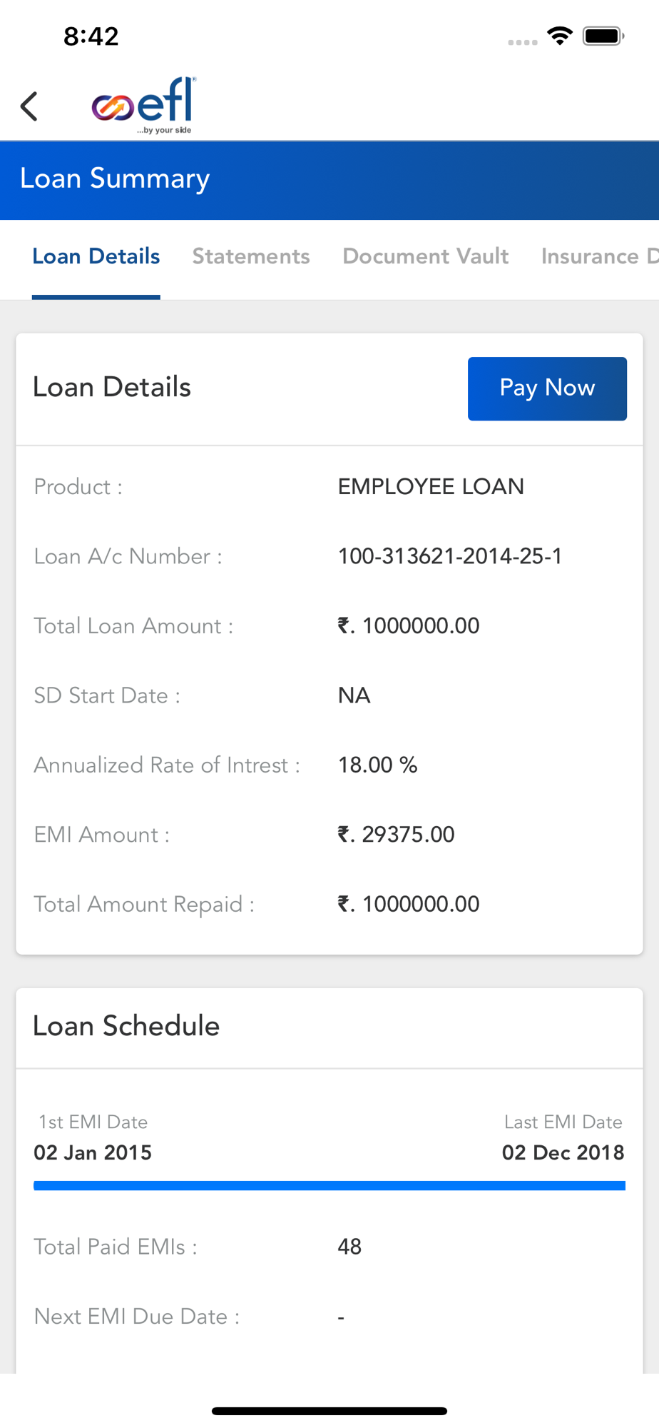This screenshot has width=659, height=1428.
Task: Switch to the Statements tab
Action: [251, 256]
